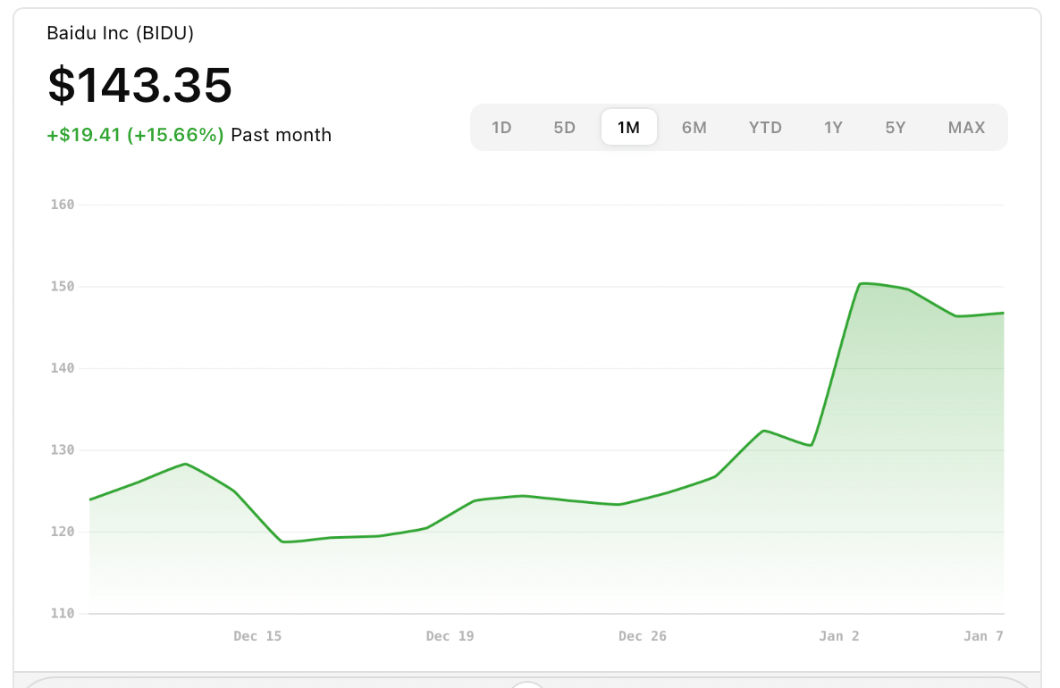The height and width of the screenshot is (688, 1060).
Task: Click the chart peak near 150
Action: tap(862, 284)
